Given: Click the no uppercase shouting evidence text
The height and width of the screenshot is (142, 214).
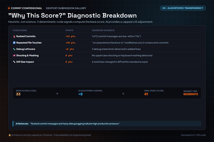Looking at the screenshot, I should click(122, 56).
